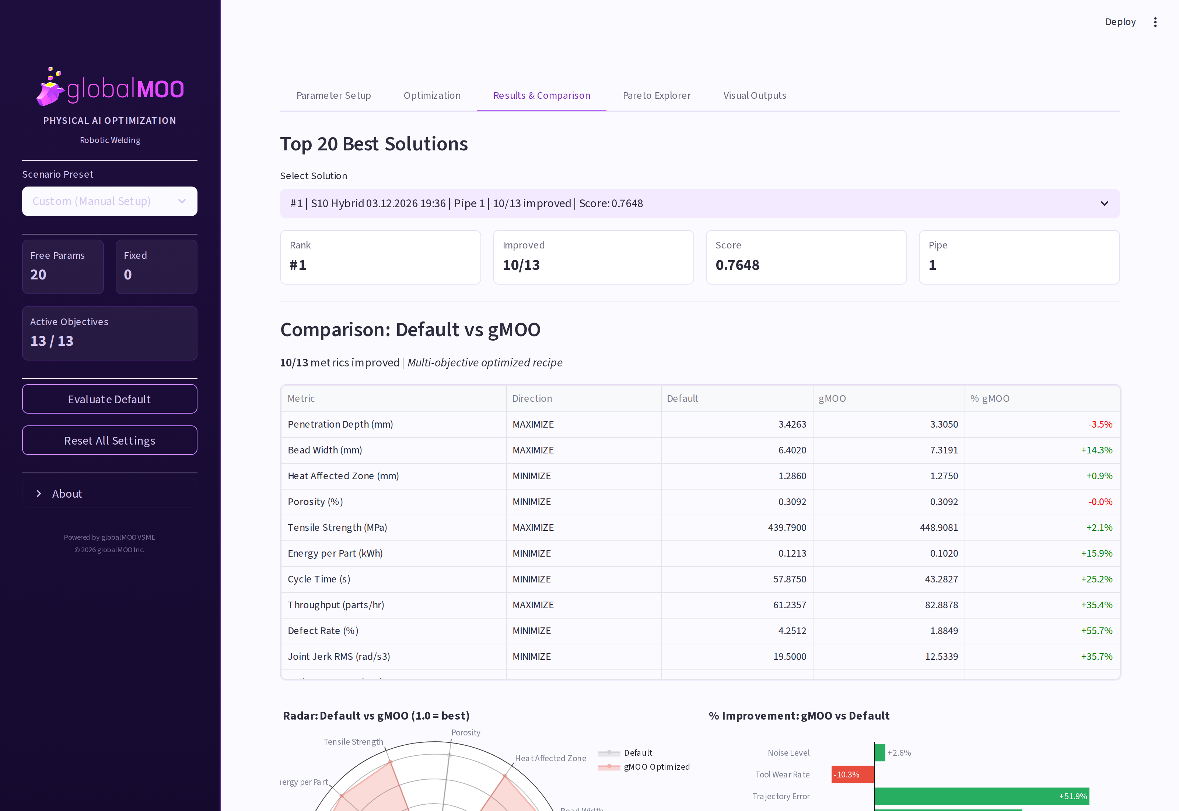Select the Bead Width (mm) cell
The width and height of the screenshot is (1179, 811).
tap(393, 450)
